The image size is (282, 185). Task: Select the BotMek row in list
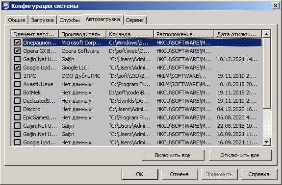(137, 92)
